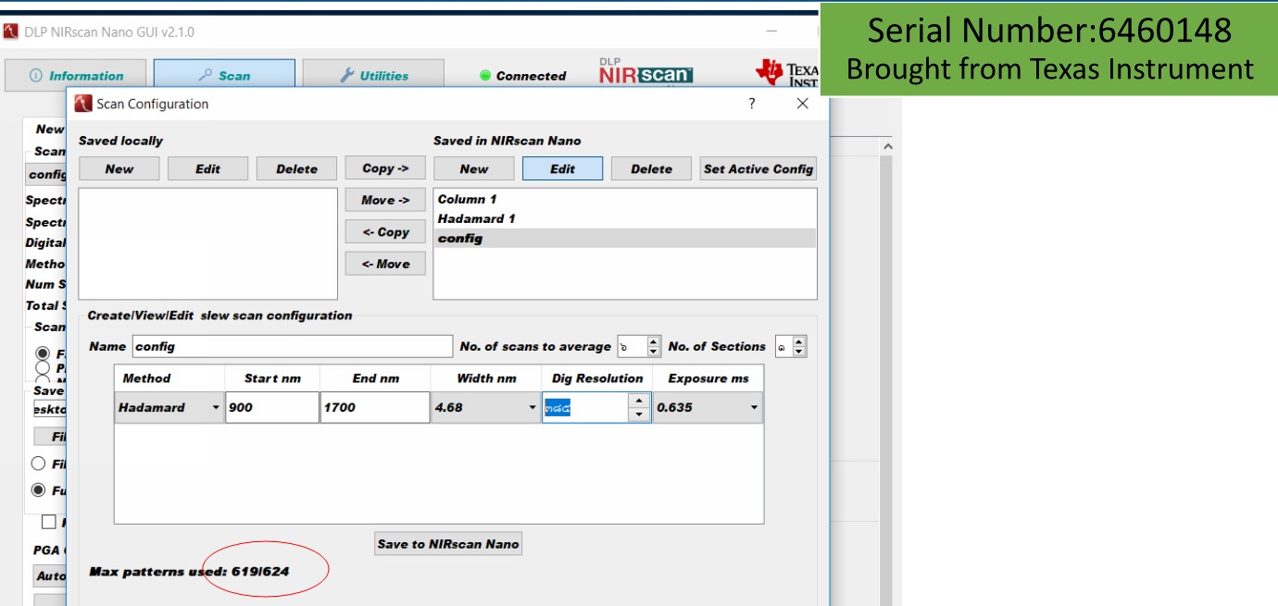The width and height of the screenshot is (1278, 606).
Task: Click the End nm field showing 1700
Action: coord(375,407)
